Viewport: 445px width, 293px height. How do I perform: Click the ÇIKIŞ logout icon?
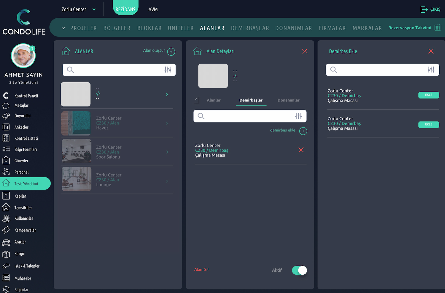pos(424,9)
